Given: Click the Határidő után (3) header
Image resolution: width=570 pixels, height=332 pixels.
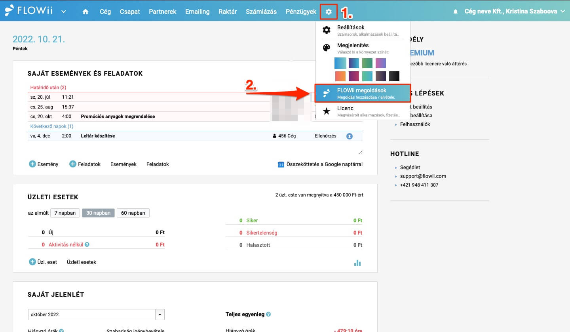Looking at the screenshot, I should (x=48, y=87).
